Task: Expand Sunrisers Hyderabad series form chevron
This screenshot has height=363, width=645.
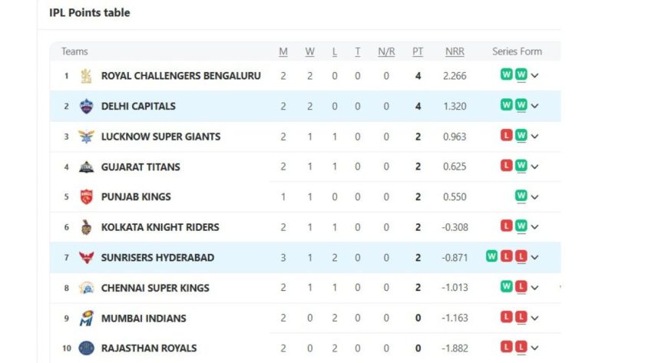Action: coord(535,258)
